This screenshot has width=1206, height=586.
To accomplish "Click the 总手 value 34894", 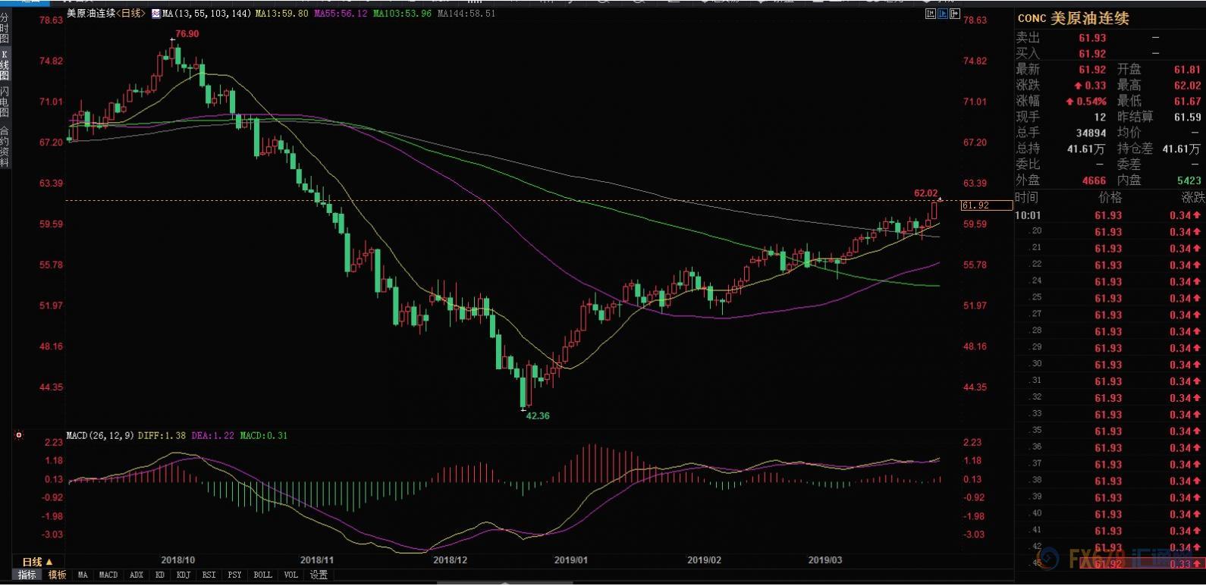I will 1091,133.
